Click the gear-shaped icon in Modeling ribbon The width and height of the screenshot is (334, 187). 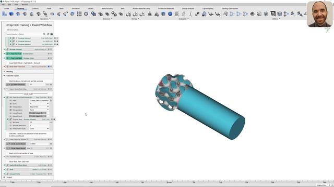[86, 14]
